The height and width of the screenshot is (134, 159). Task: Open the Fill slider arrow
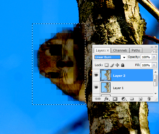(154, 65)
